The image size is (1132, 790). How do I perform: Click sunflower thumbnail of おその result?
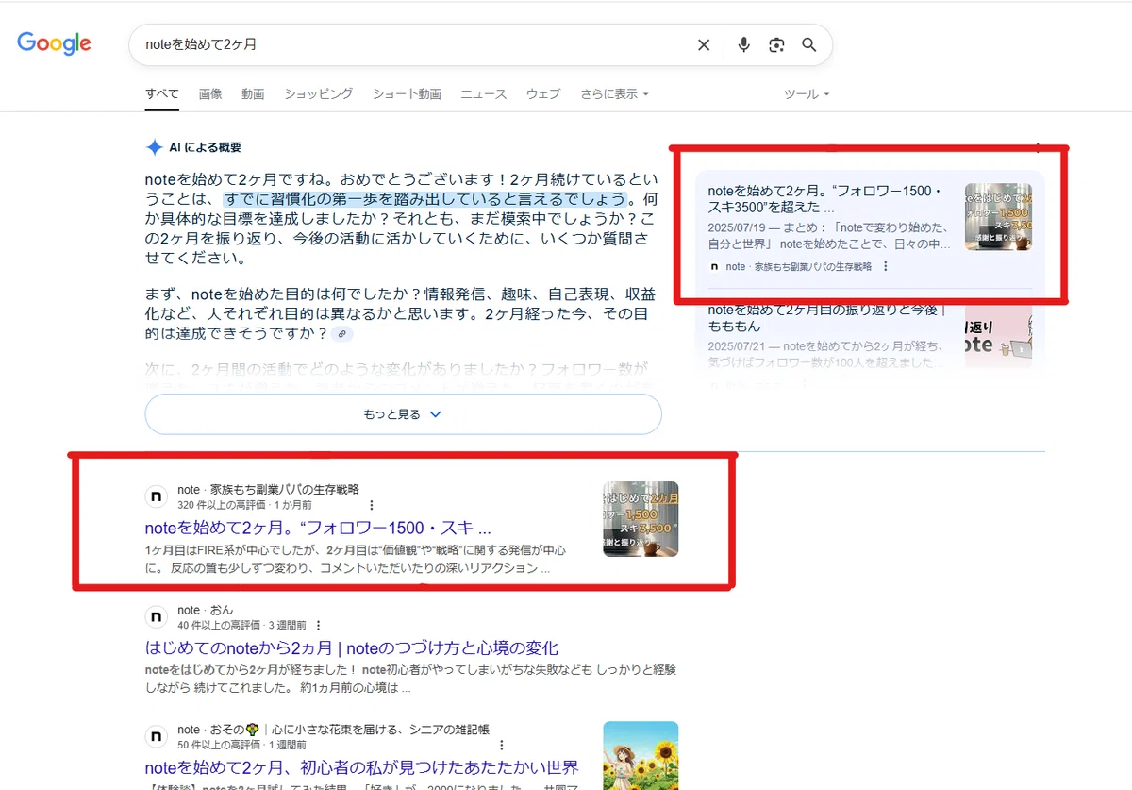click(x=641, y=755)
